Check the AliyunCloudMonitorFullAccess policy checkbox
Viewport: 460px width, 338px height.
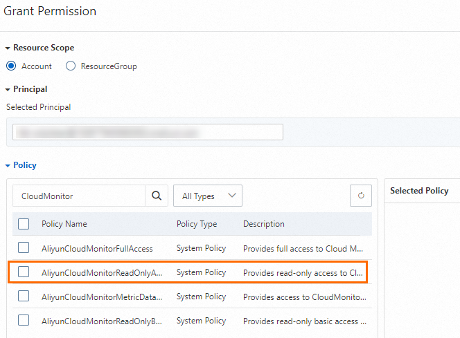pos(24,247)
